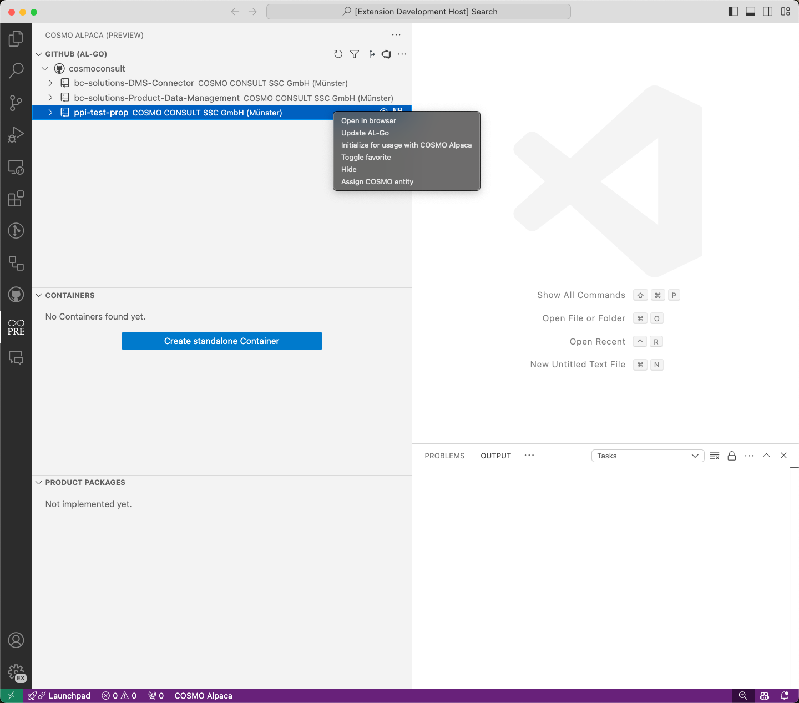Expand the bc-solutions-DMS-Connector repository
Image resolution: width=799 pixels, height=703 pixels.
(50, 83)
